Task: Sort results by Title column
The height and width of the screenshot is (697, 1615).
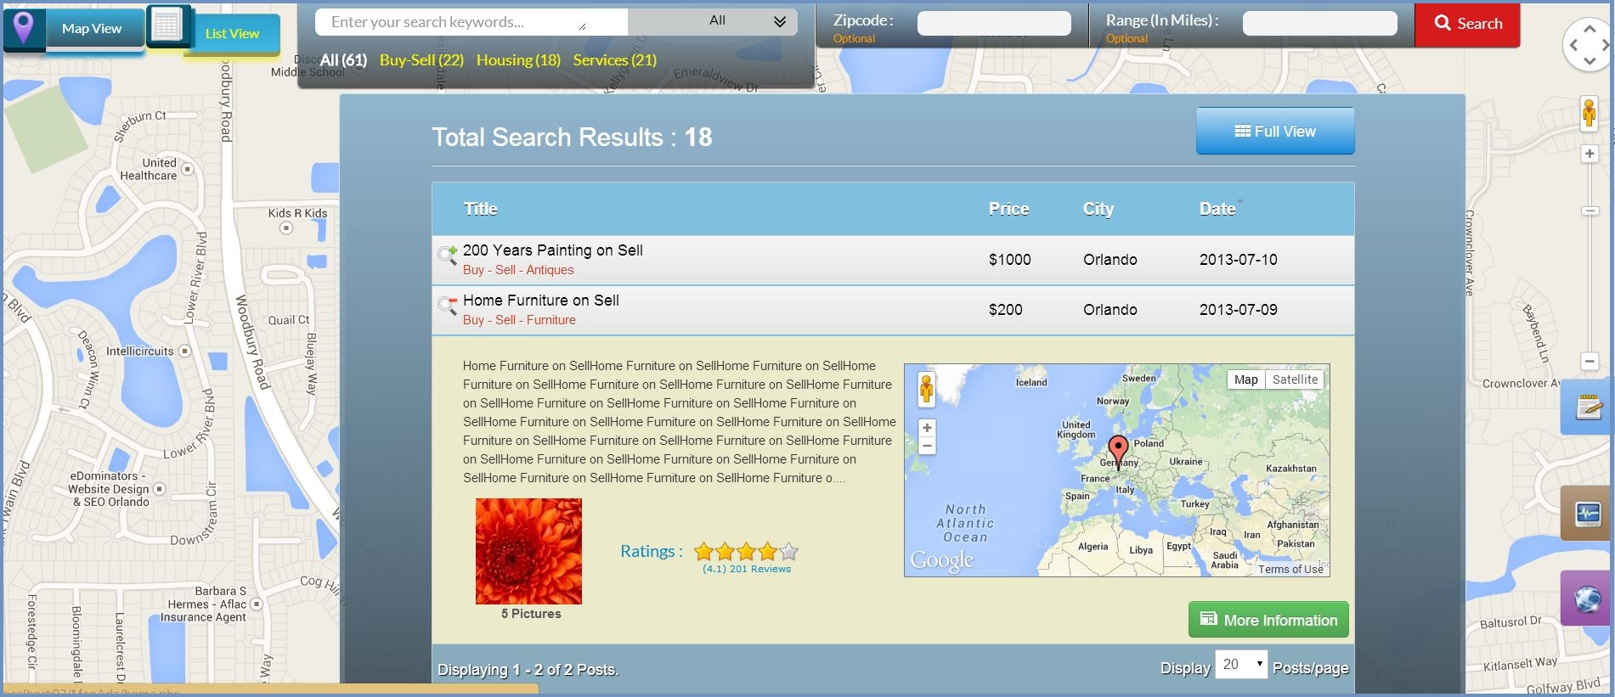Action: click(x=481, y=209)
